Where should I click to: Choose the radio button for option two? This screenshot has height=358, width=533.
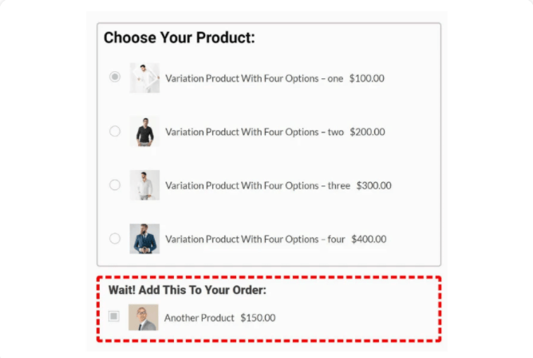(115, 131)
